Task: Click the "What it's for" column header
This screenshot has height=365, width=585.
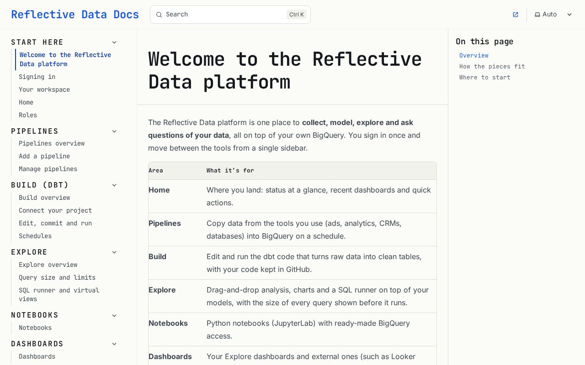Action: click(230, 171)
